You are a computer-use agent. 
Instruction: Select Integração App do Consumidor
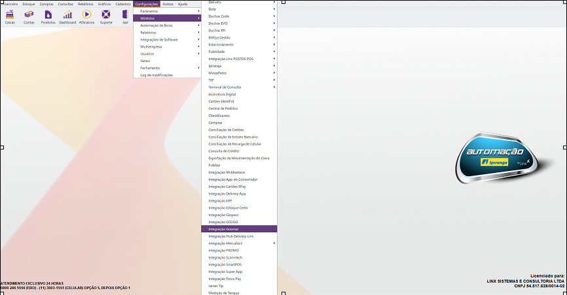(239, 179)
